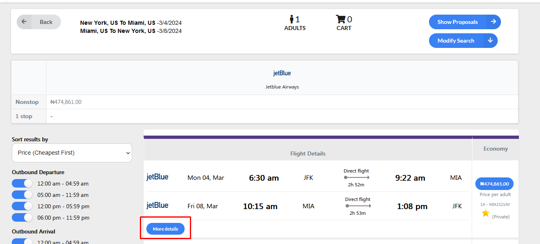Click the jetBlue logo on the Fri 08, Mar flight
540x244 pixels.
point(157,205)
